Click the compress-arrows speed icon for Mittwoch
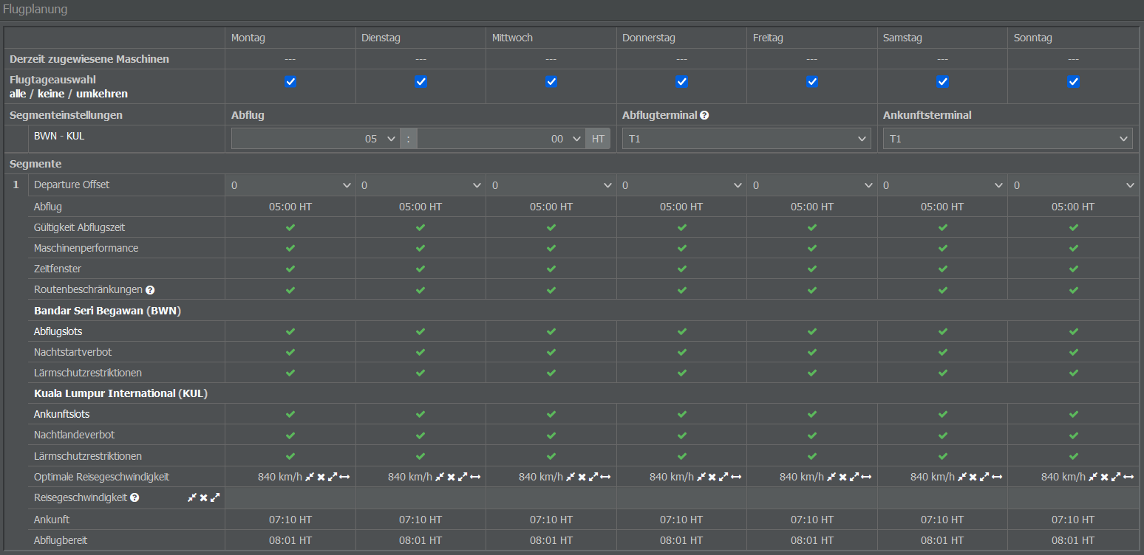Screen dimensions: 1144x555 click(571, 477)
